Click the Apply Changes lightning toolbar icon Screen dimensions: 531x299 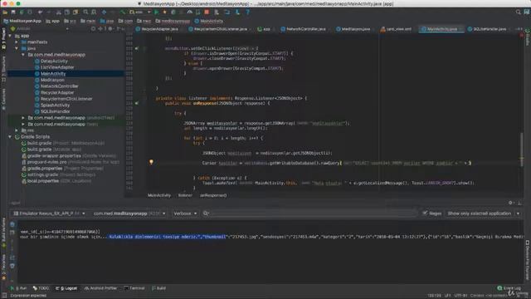(x=164, y=12)
